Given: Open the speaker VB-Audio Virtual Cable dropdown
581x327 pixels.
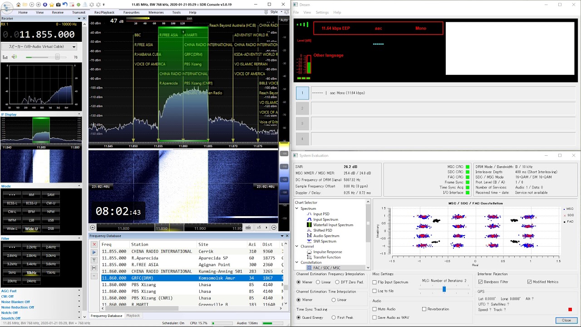Looking at the screenshot, I should click(39, 46).
